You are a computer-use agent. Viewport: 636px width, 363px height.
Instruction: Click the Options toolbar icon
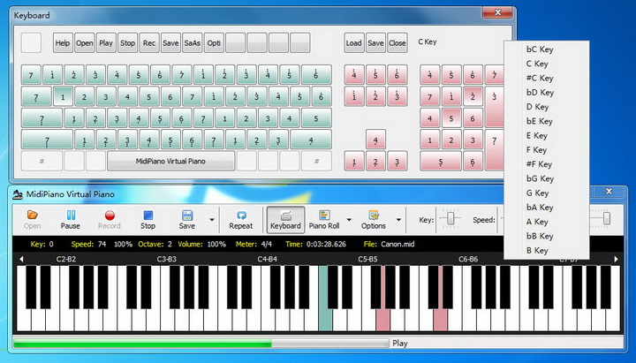pos(374,215)
